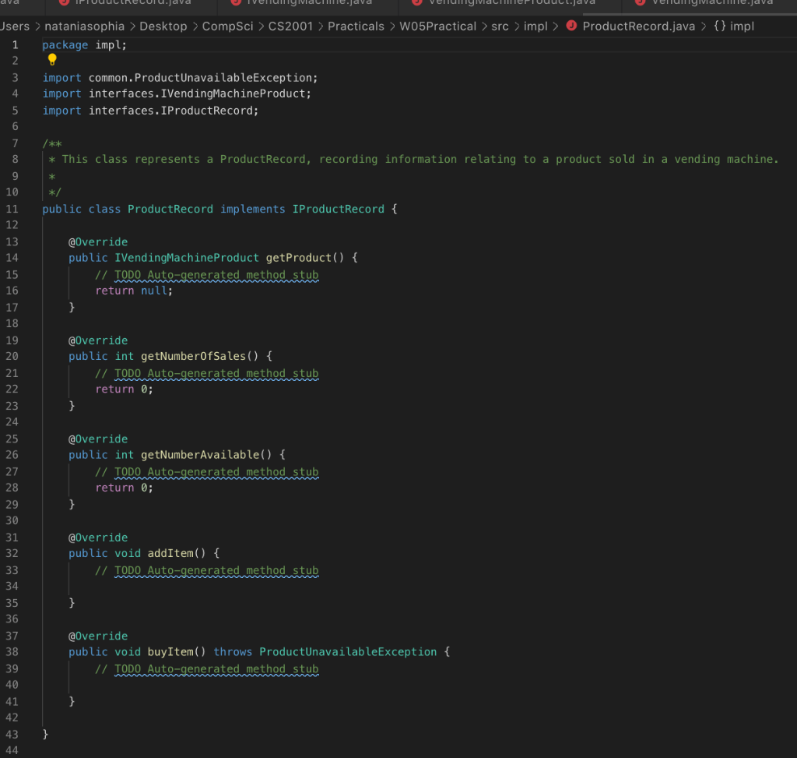Click the 'buyItem()' method name
797x758 pixels.
point(177,652)
